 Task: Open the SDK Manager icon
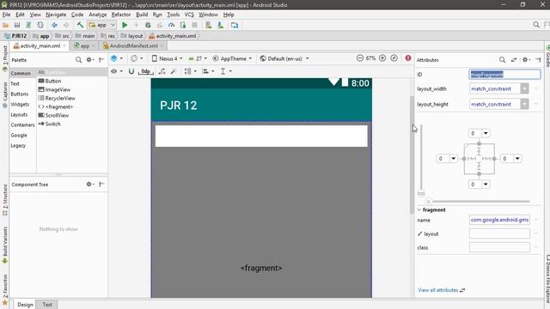coord(220,25)
